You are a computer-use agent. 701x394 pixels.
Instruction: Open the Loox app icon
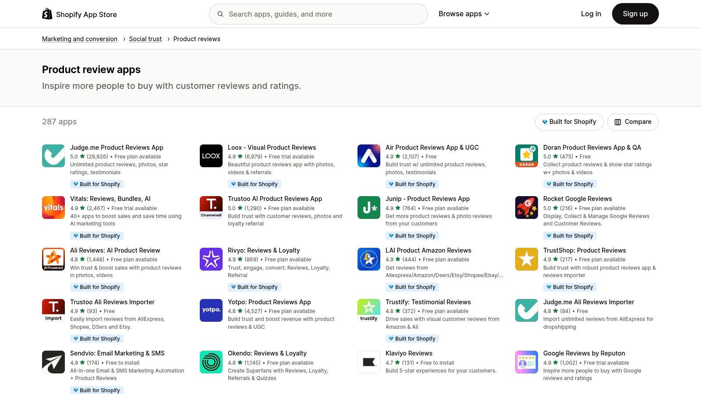211,156
